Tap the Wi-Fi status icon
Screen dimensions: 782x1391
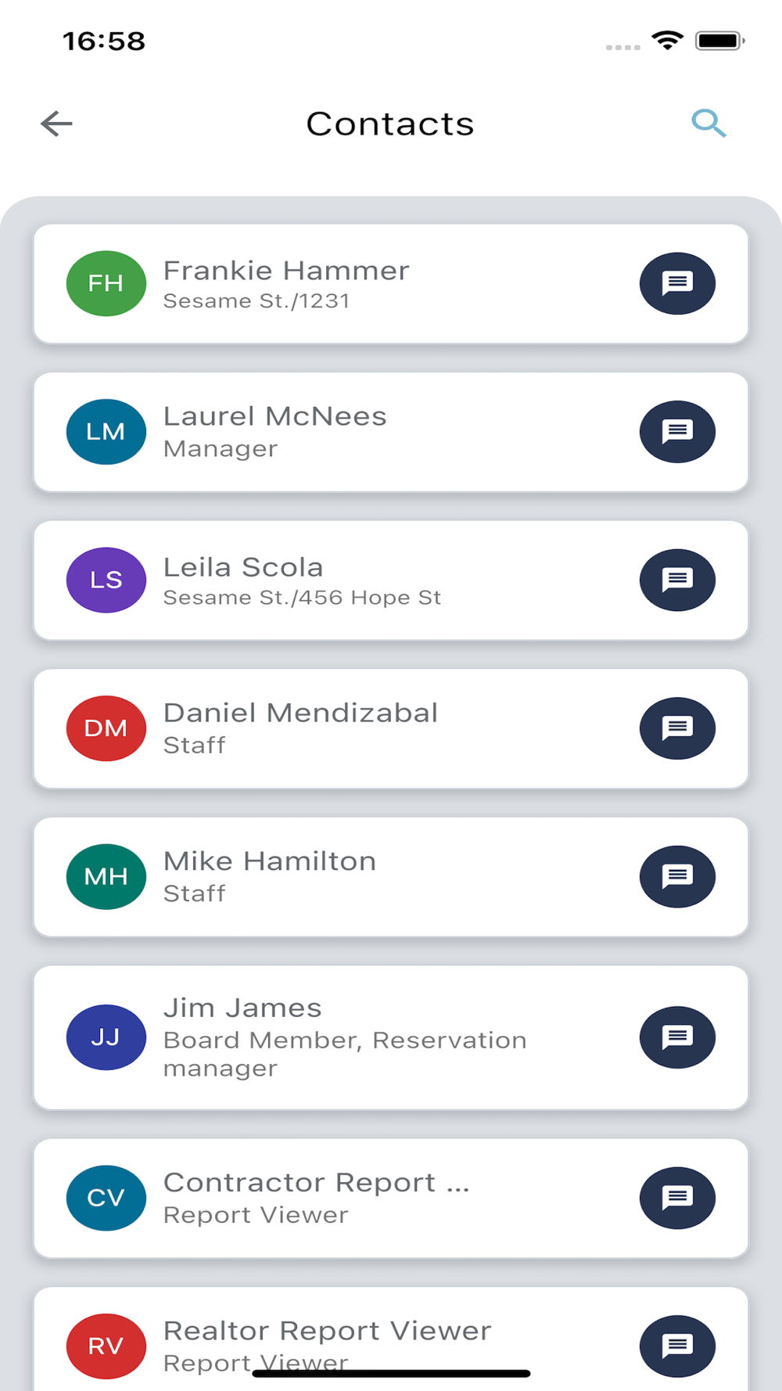[x=667, y=40]
